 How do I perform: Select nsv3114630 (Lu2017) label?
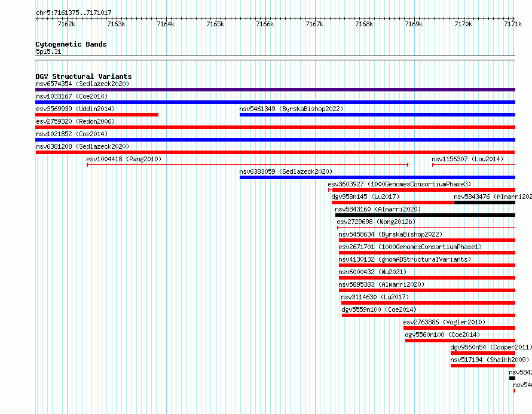(375, 297)
